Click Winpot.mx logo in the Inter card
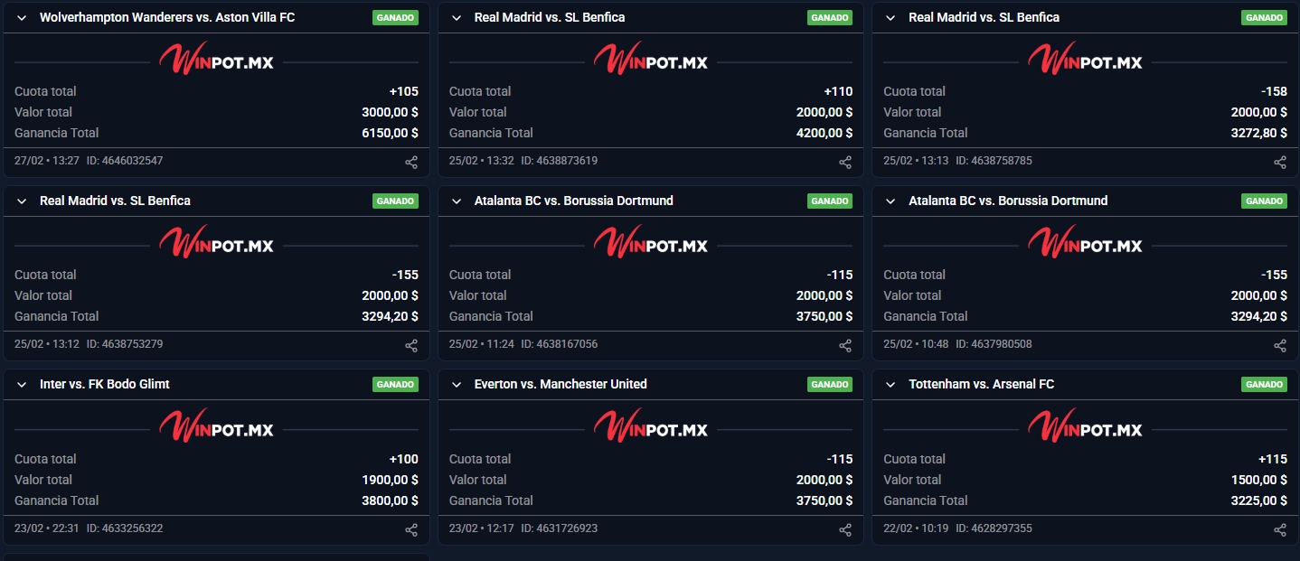1300x561 pixels. point(216,426)
